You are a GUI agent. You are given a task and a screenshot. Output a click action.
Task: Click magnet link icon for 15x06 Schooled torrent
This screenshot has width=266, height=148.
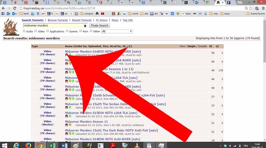tap(66, 98)
